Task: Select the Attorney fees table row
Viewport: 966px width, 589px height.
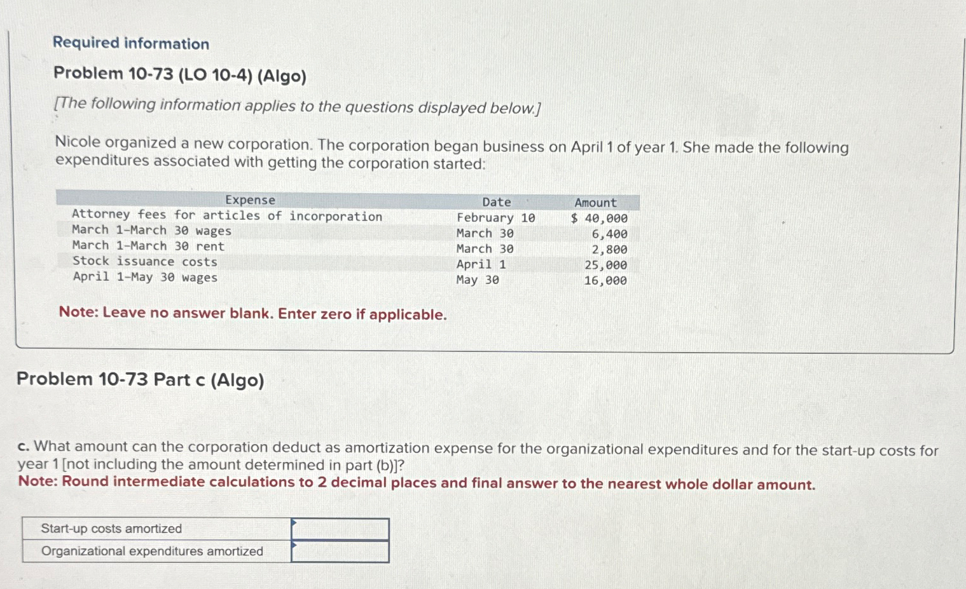Action: pos(227,216)
